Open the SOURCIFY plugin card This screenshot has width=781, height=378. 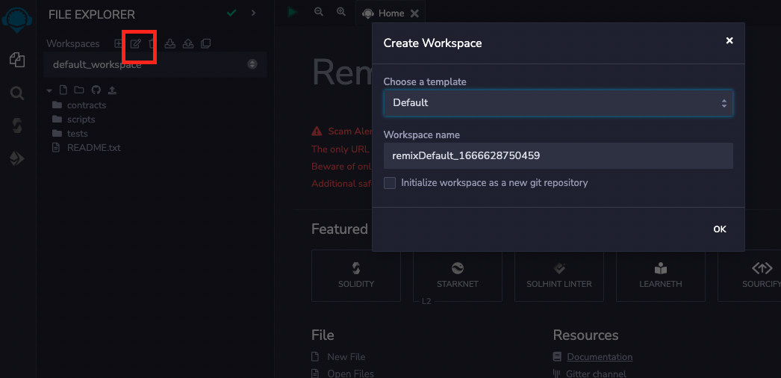tap(749, 276)
